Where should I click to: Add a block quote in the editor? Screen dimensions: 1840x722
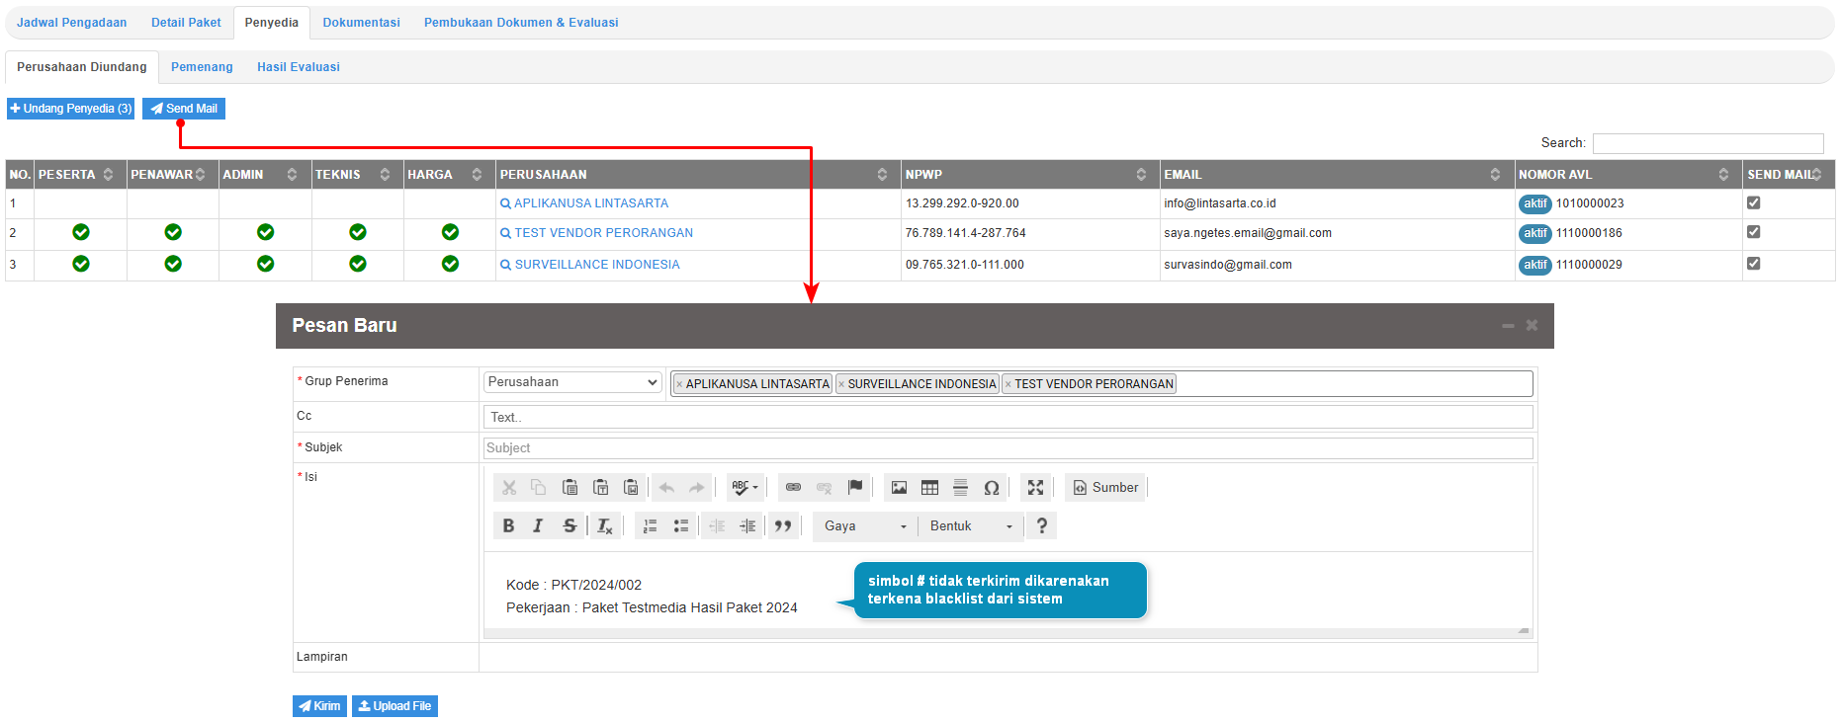pyautogui.click(x=782, y=526)
